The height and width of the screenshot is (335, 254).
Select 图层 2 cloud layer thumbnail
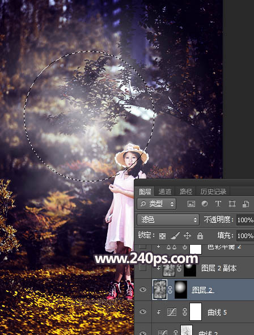(x=160, y=290)
